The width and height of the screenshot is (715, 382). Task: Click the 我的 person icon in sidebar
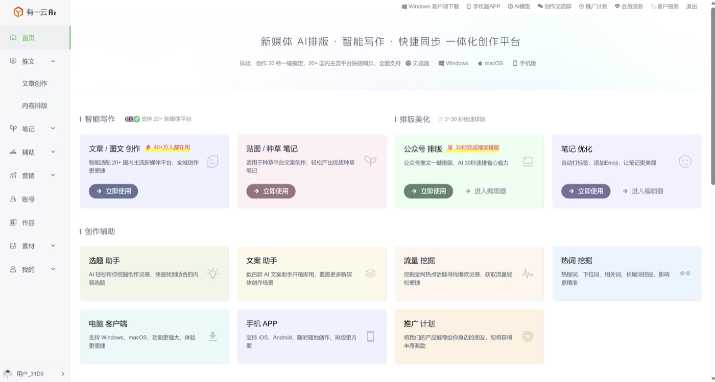click(x=13, y=269)
